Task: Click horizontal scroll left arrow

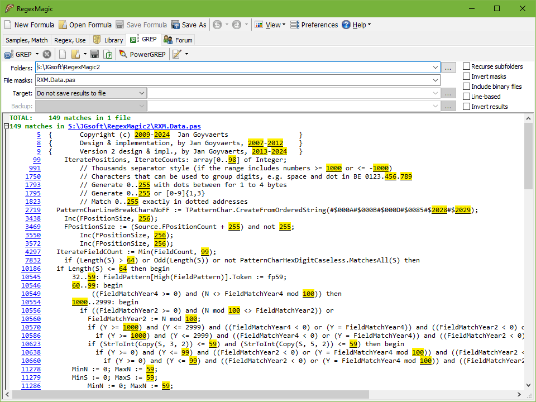Action: coord(7,394)
